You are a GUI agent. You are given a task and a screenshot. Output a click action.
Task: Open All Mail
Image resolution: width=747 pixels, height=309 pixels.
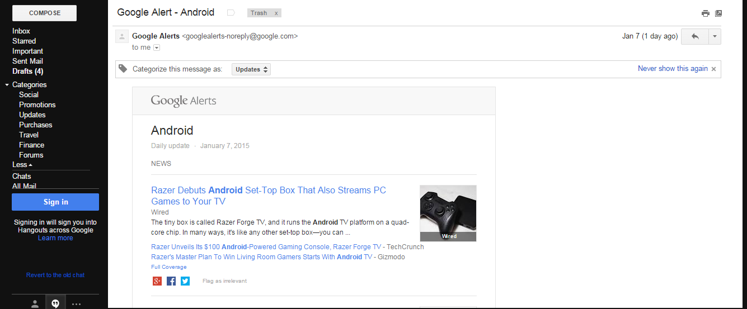(x=25, y=186)
